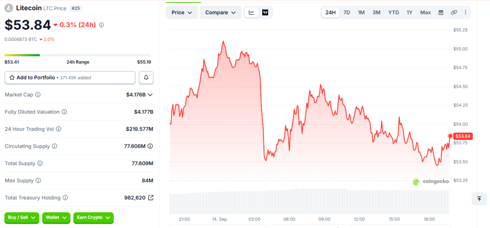Select the 24H time range tab
This screenshot has height=228, width=490.
pyautogui.click(x=330, y=12)
